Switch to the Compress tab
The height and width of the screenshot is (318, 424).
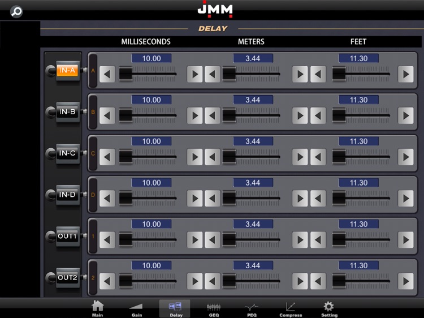291,309
